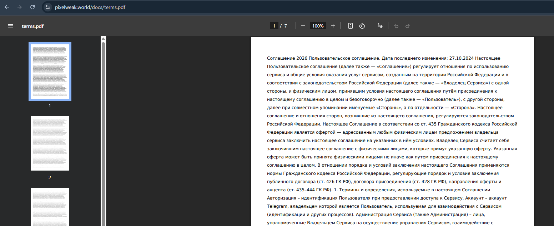Select the current page number field
The image size is (554, 226).
(274, 26)
